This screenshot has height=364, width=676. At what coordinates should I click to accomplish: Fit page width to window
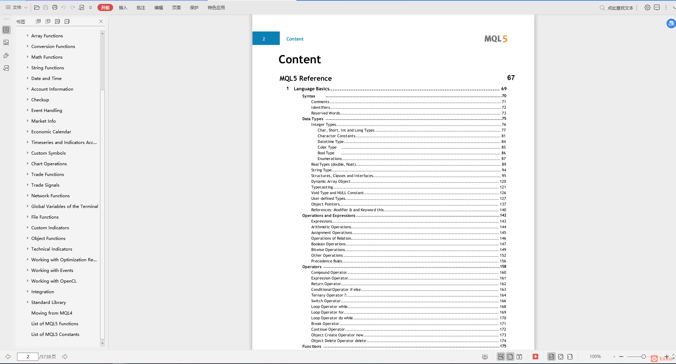tap(570, 357)
